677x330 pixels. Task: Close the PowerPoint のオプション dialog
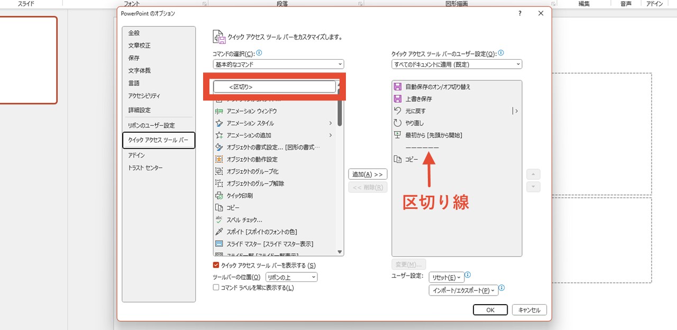click(541, 13)
